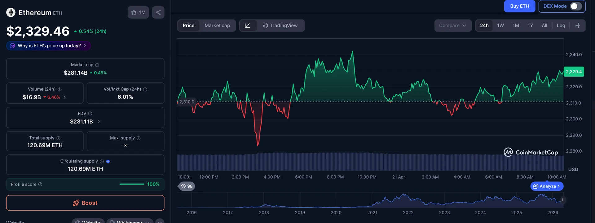This screenshot has width=595, height=223.
Task: Click the 120.69M ETH total supply value
Action: click(x=45, y=145)
